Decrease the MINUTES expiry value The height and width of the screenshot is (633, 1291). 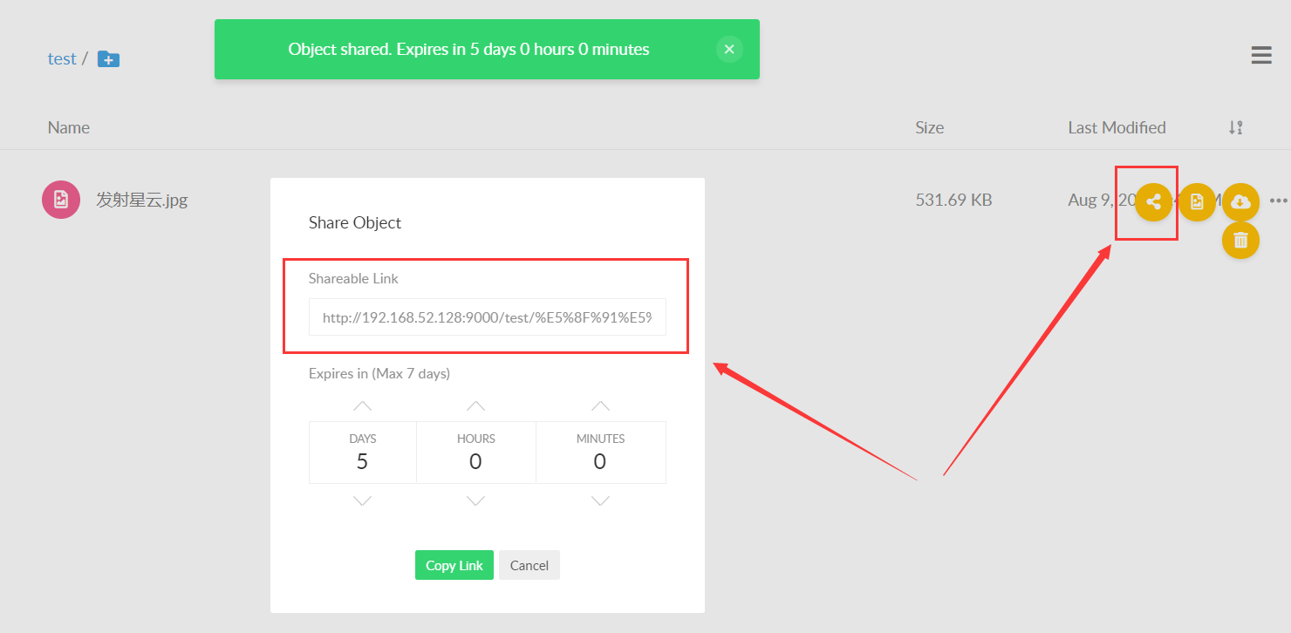(x=600, y=501)
